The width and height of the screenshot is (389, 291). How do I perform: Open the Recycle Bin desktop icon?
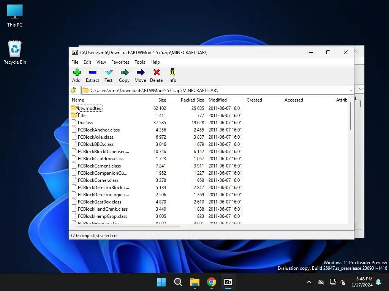pos(15,52)
